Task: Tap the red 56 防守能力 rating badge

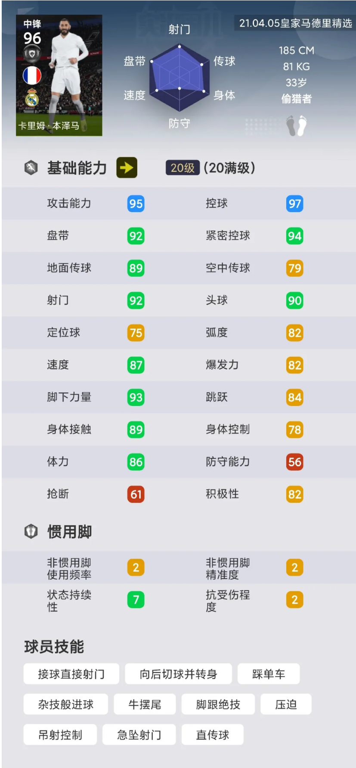Action: 295,462
